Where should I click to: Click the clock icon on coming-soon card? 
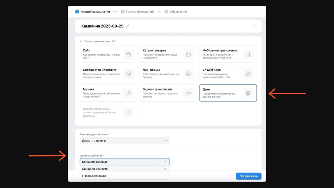pyautogui.click(x=129, y=113)
